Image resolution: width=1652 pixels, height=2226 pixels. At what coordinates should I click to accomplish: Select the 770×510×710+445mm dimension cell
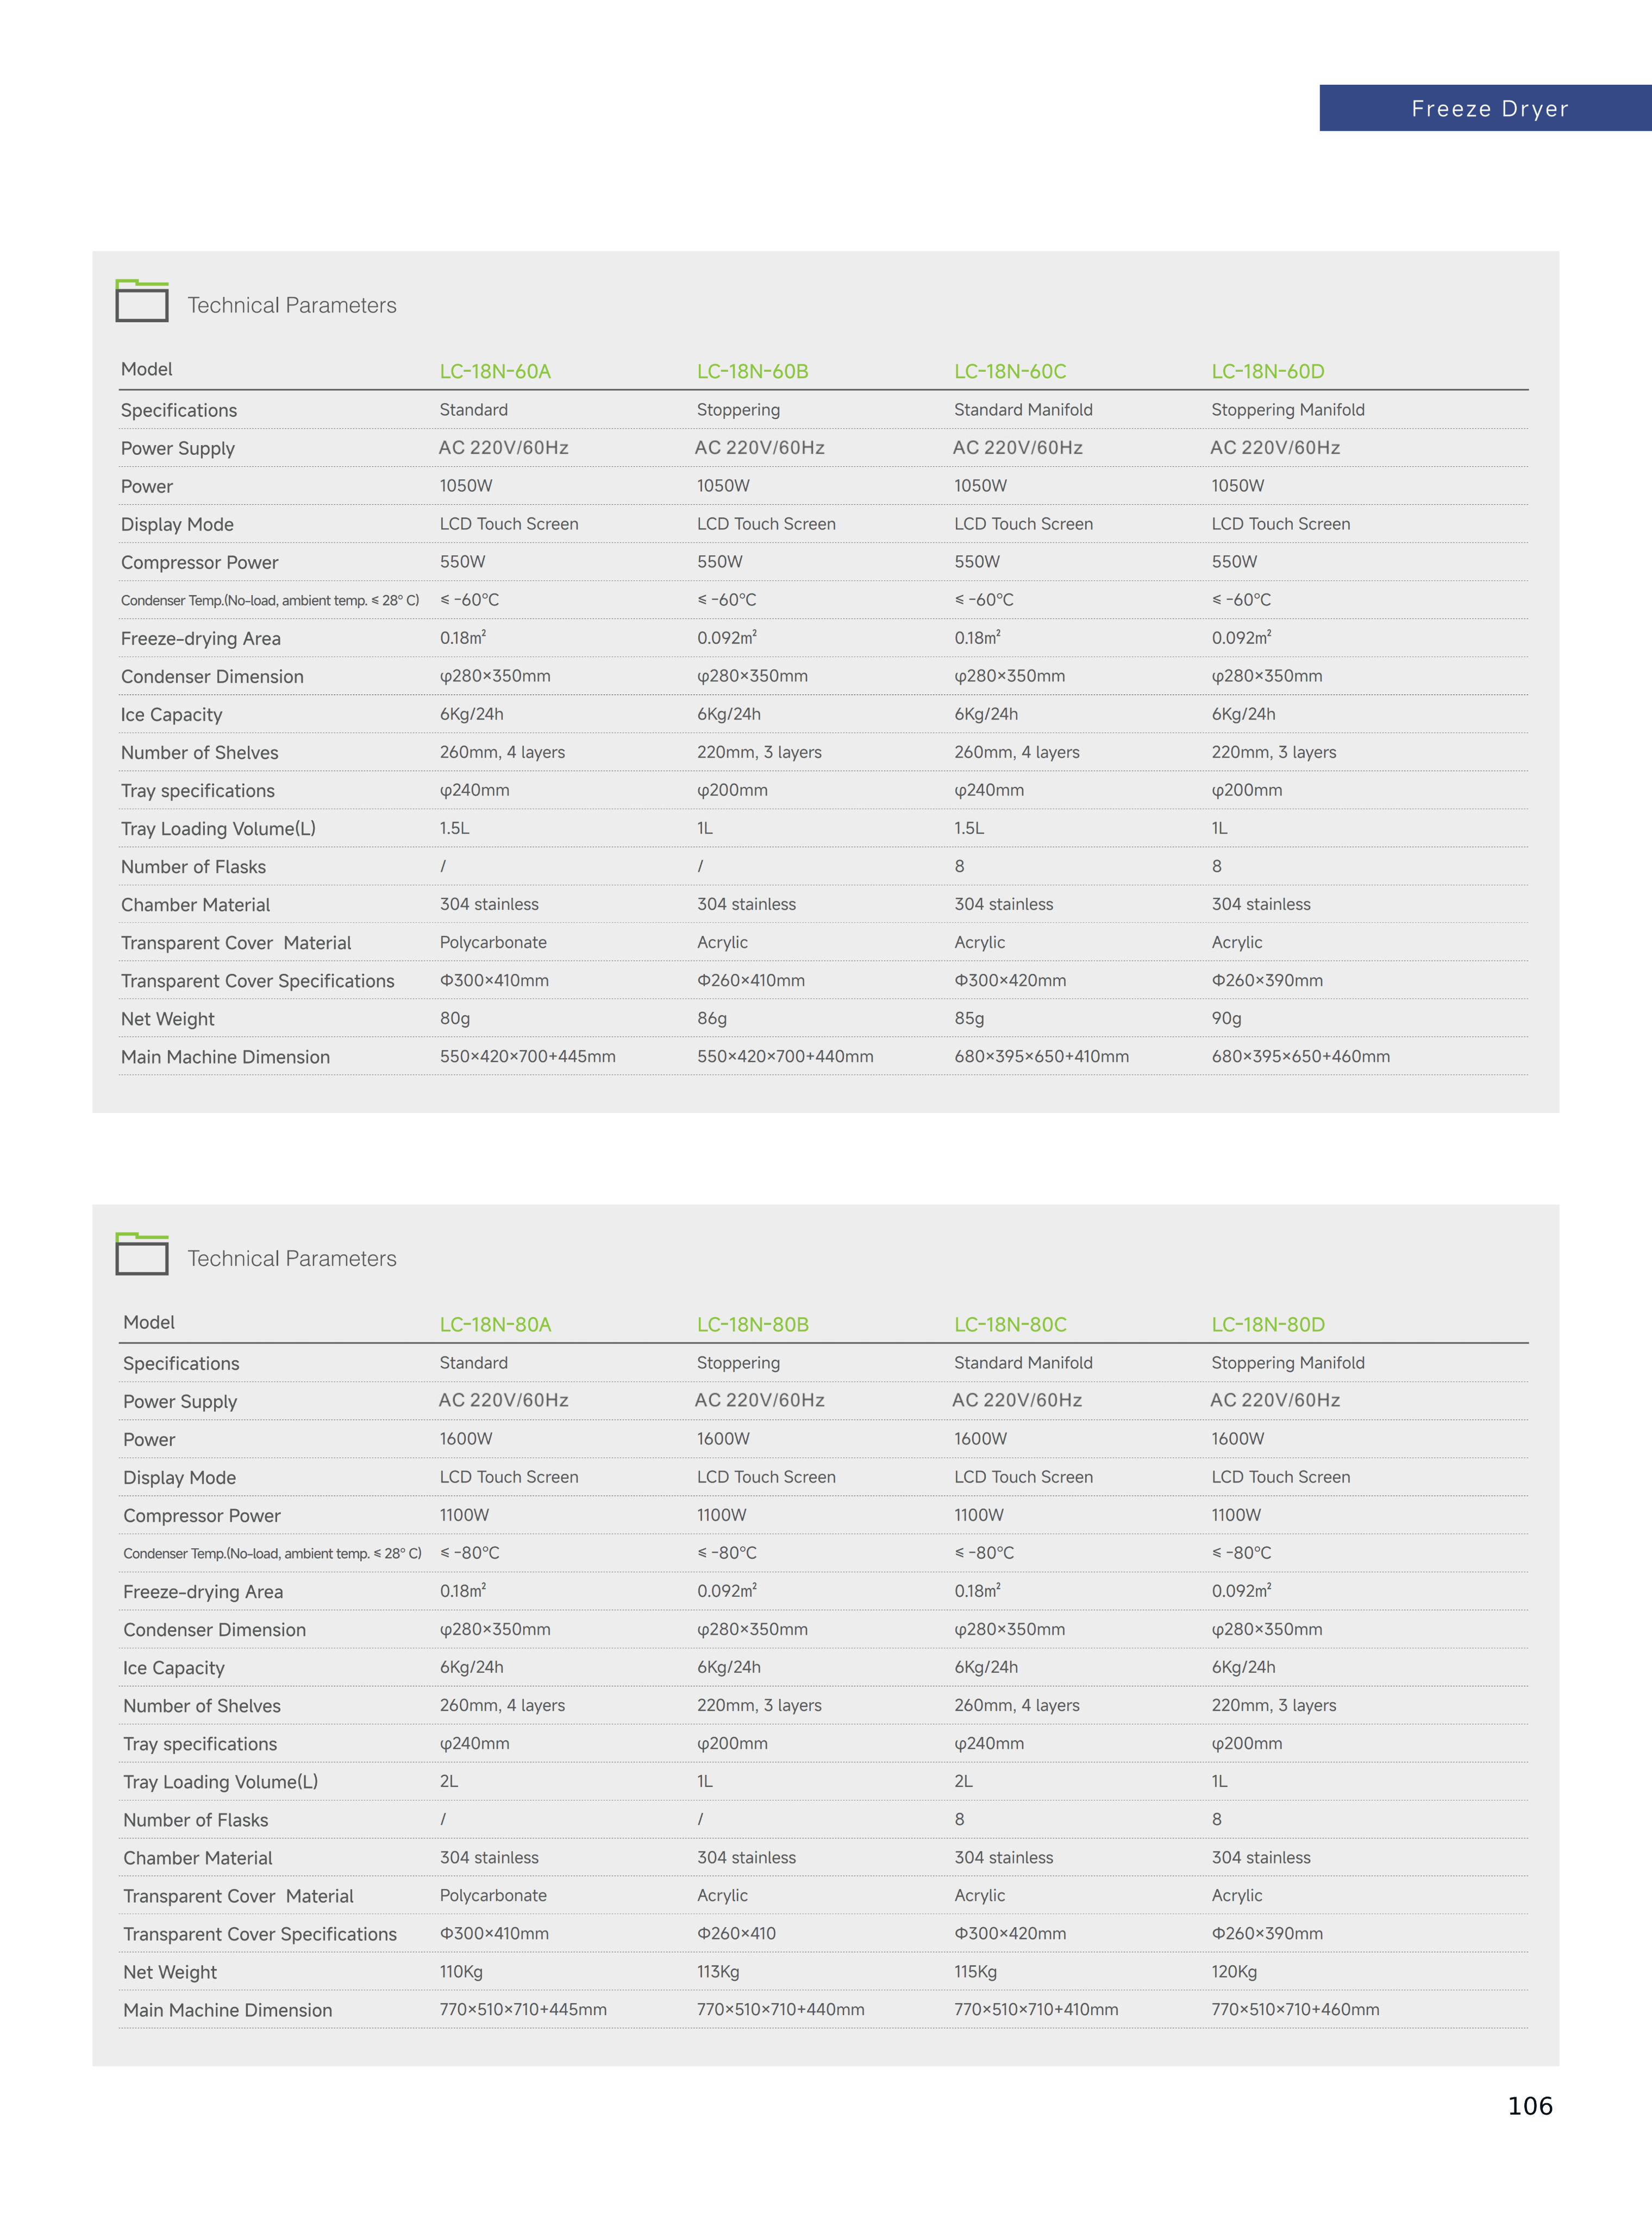point(523,2009)
